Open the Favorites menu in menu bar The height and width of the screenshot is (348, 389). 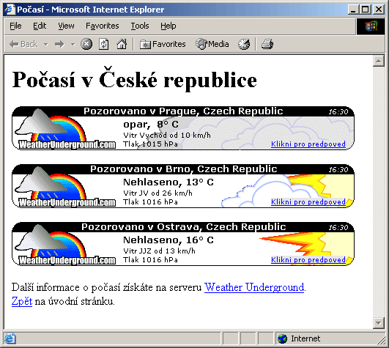pyautogui.click(x=103, y=26)
